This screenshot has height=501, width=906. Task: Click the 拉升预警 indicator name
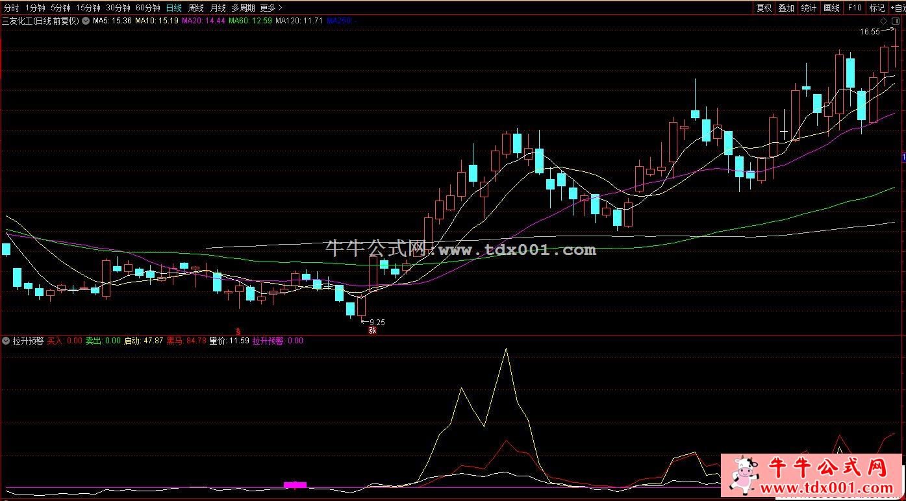[x=29, y=341]
